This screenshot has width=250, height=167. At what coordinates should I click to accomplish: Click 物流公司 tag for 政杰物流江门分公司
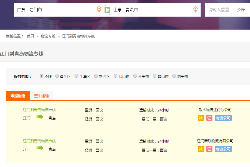pyautogui.click(x=223, y=118)
